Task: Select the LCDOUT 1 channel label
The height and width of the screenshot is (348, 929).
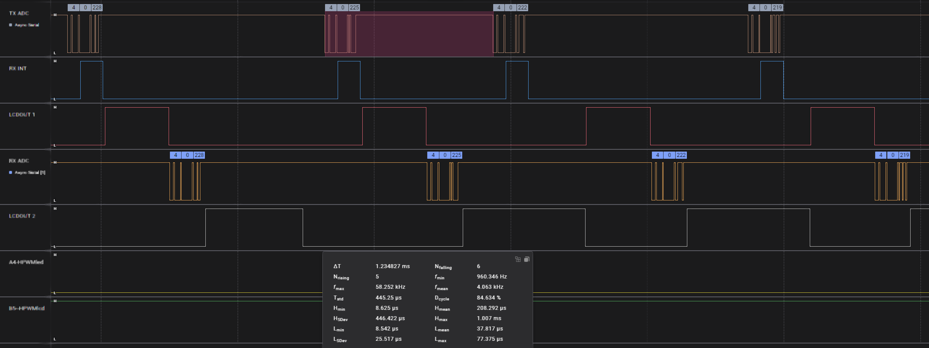Action: click(x=22, y=115)
